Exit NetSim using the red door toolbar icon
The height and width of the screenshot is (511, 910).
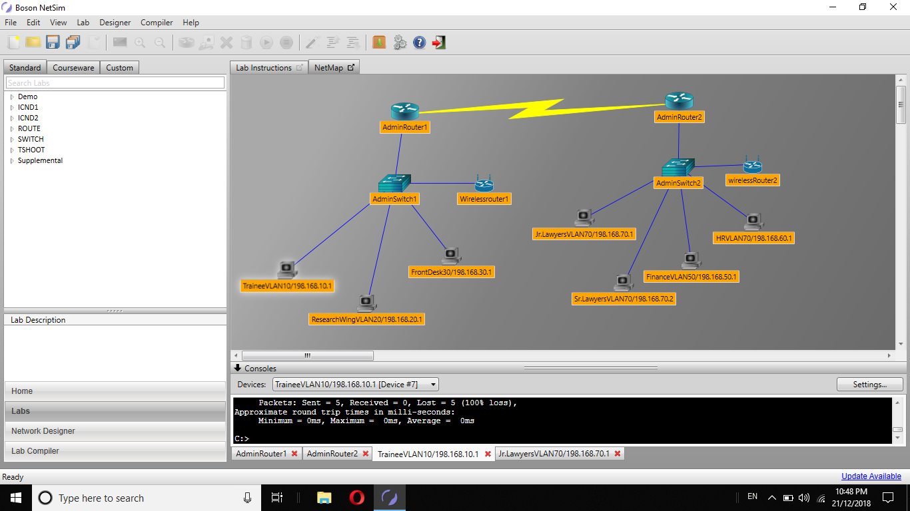438,42
